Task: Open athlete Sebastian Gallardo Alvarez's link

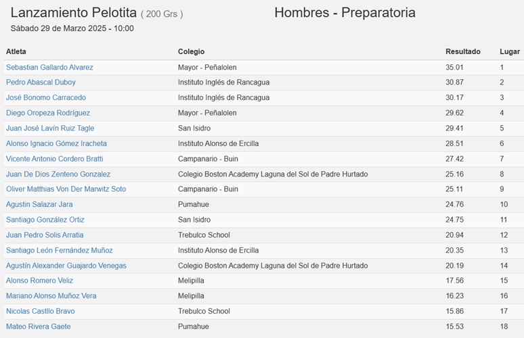Action: pos(49,68)
